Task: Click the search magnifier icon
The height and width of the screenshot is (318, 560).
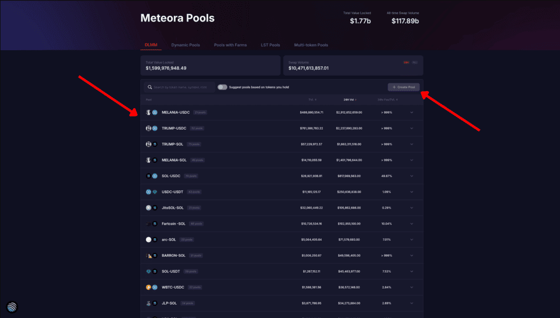Action: (x=149, y=87)
